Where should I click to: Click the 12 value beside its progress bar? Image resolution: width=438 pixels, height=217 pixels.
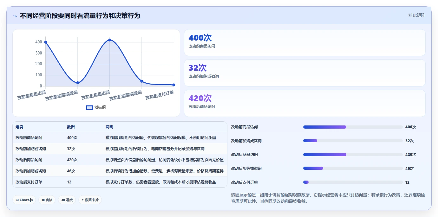[x=407, y=182]
